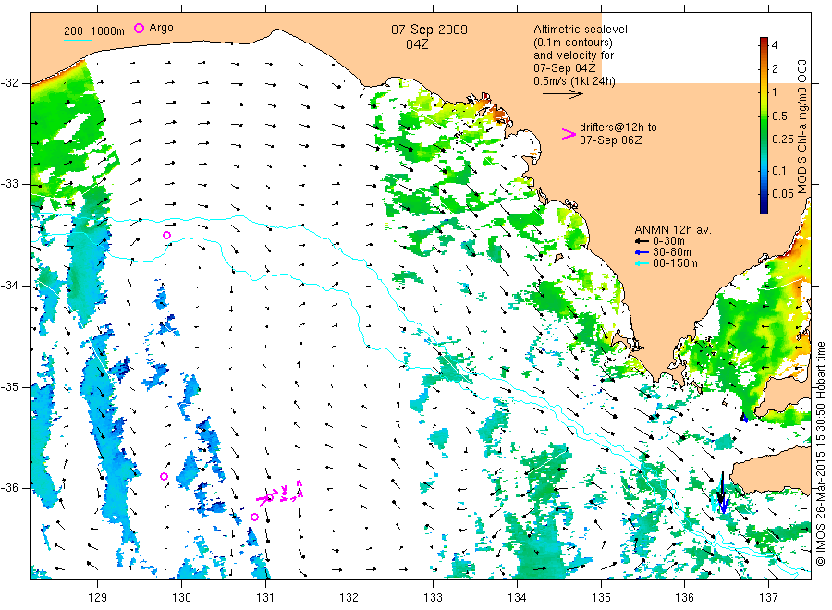832x610 pixels.
Task: Click the longitude axis label 137
Action: 768,598
